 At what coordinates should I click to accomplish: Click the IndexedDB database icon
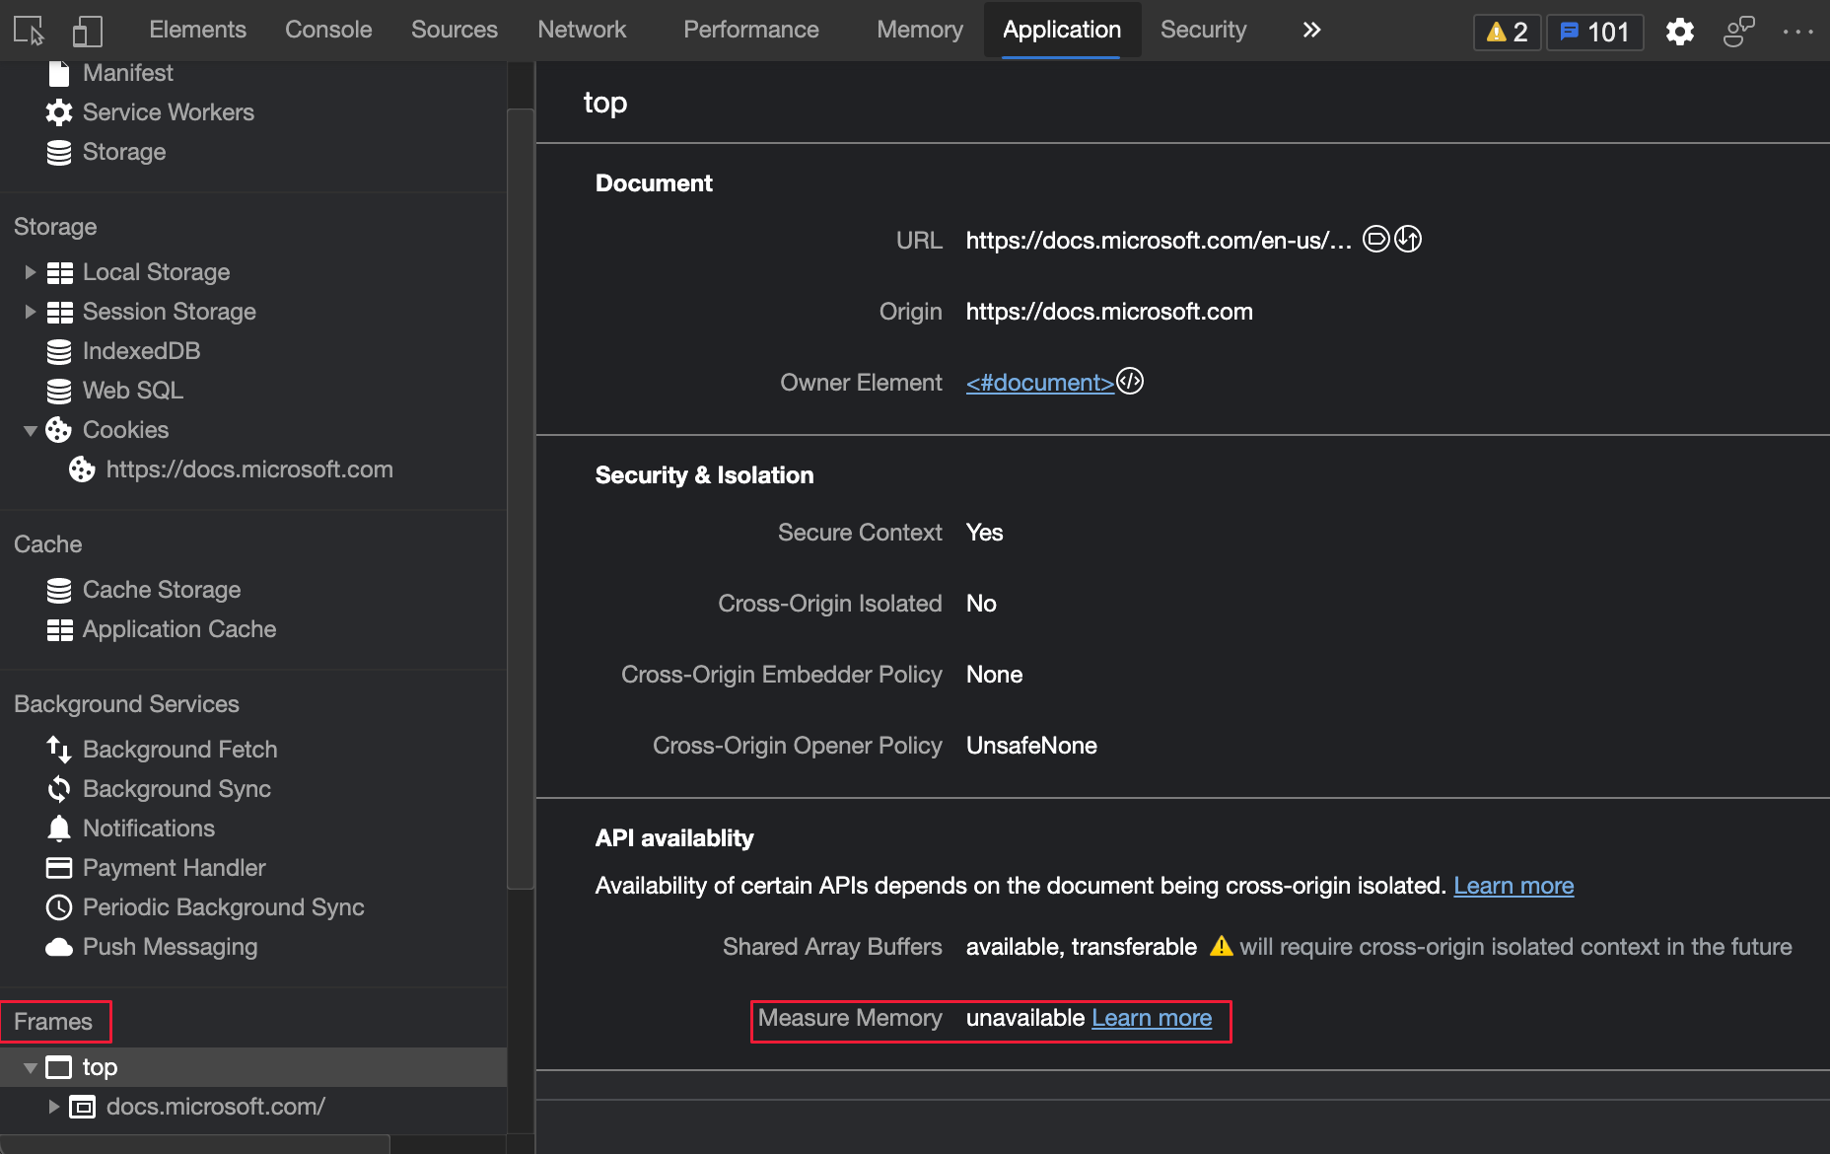point(59,351)
